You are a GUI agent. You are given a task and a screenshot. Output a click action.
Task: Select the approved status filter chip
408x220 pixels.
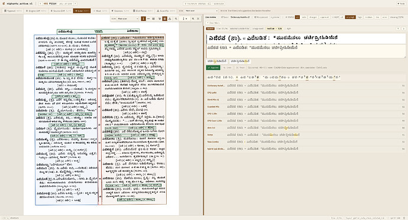(324, 17)
